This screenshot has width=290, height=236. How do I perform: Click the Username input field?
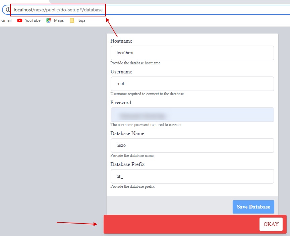coord(192,84)
